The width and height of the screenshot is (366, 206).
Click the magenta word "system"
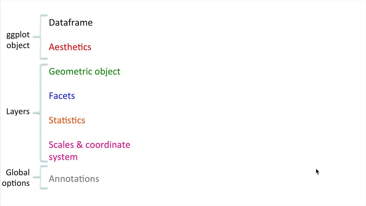tap(63, 157)
